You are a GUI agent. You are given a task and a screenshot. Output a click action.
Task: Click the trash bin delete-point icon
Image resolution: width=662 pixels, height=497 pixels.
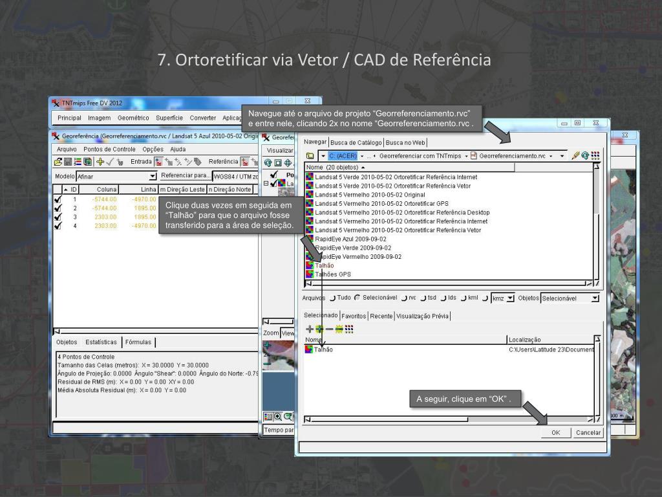(120, 161)
